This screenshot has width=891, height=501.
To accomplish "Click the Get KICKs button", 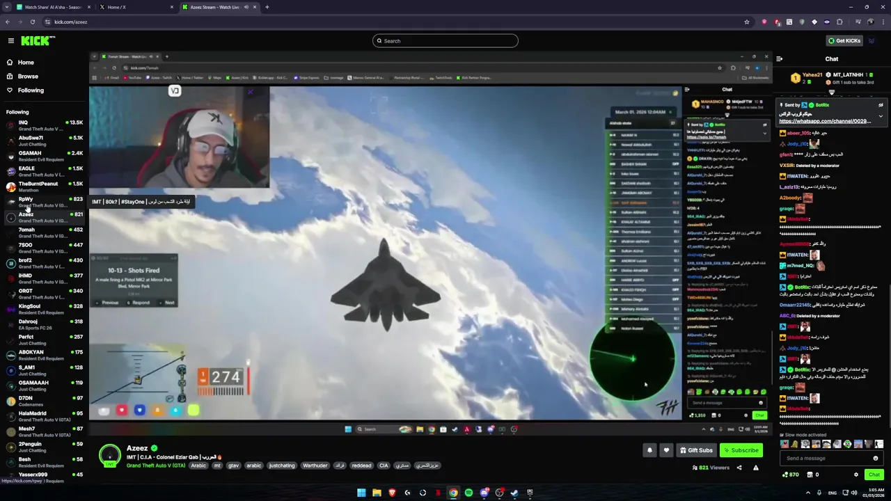I will 844,41.
